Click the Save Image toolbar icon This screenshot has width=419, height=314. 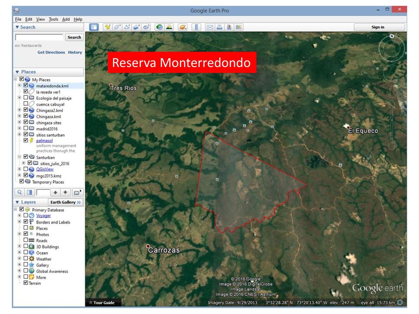click(229, 27)
